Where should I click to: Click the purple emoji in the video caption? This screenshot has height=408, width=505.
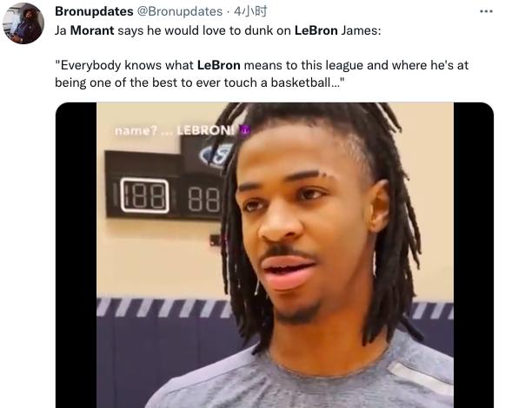point(244,130)
